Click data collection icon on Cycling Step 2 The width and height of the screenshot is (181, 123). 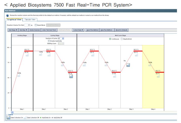(x=71, y=76)
